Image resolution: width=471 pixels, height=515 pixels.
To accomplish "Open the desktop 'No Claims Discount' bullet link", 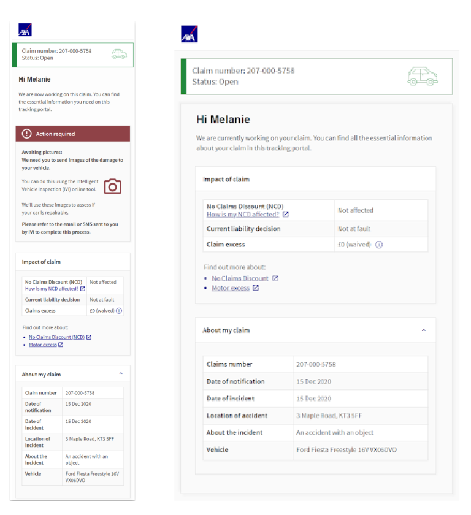I will pyautogui.click(x=240, y=278).
